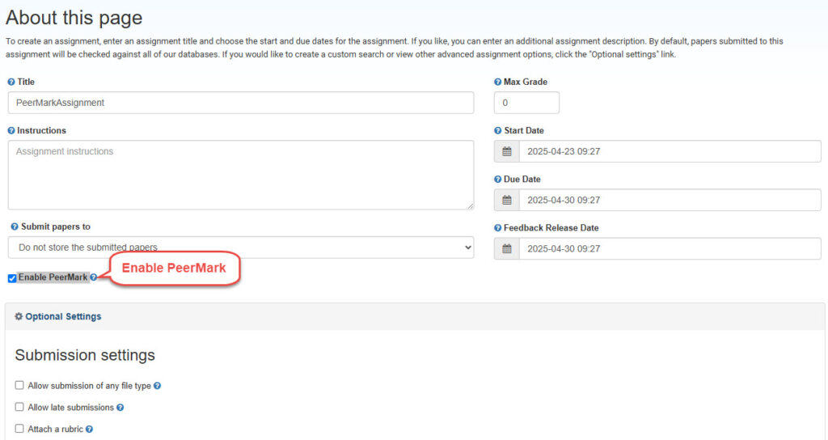This screenshot has width=828, height=440.
Task: Open the help icon beside Instructions
Action: pos(11,130)
